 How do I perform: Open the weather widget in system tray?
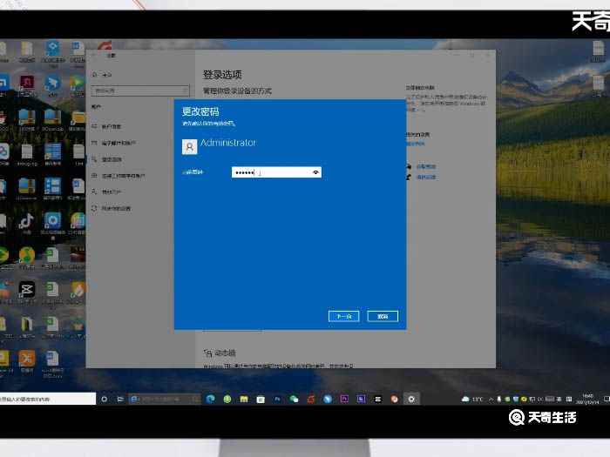[471, 399]
